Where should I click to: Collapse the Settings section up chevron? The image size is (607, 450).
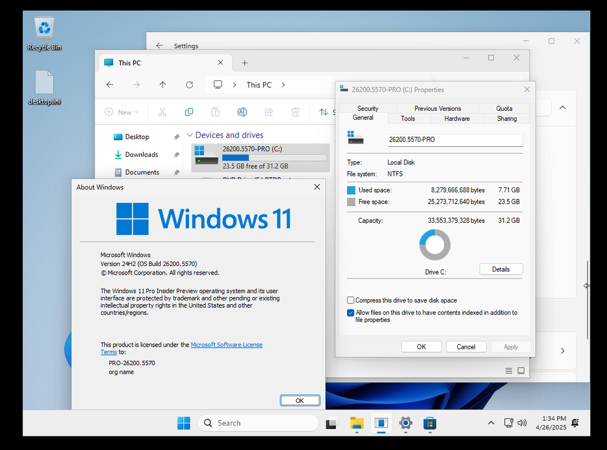[x=563, y=107]
